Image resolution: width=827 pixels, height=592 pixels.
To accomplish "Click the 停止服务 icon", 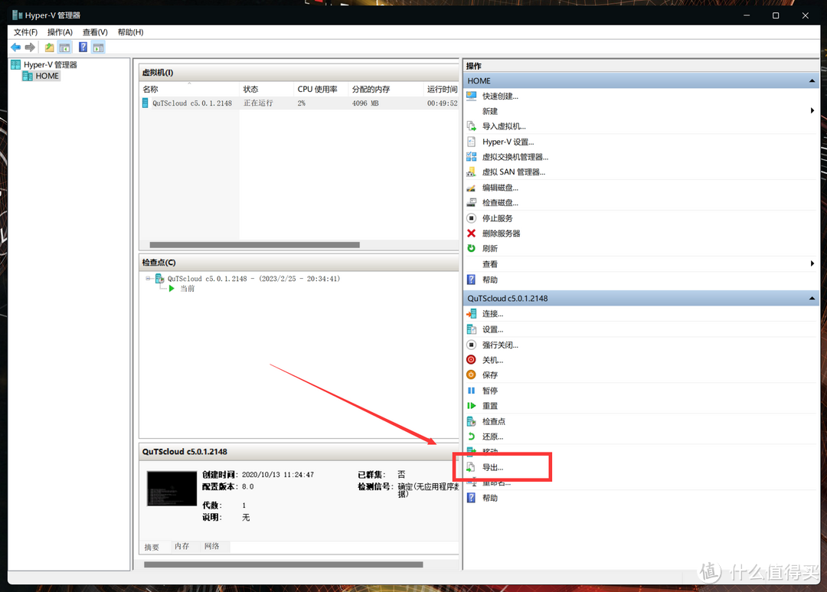I will point(472,218).
